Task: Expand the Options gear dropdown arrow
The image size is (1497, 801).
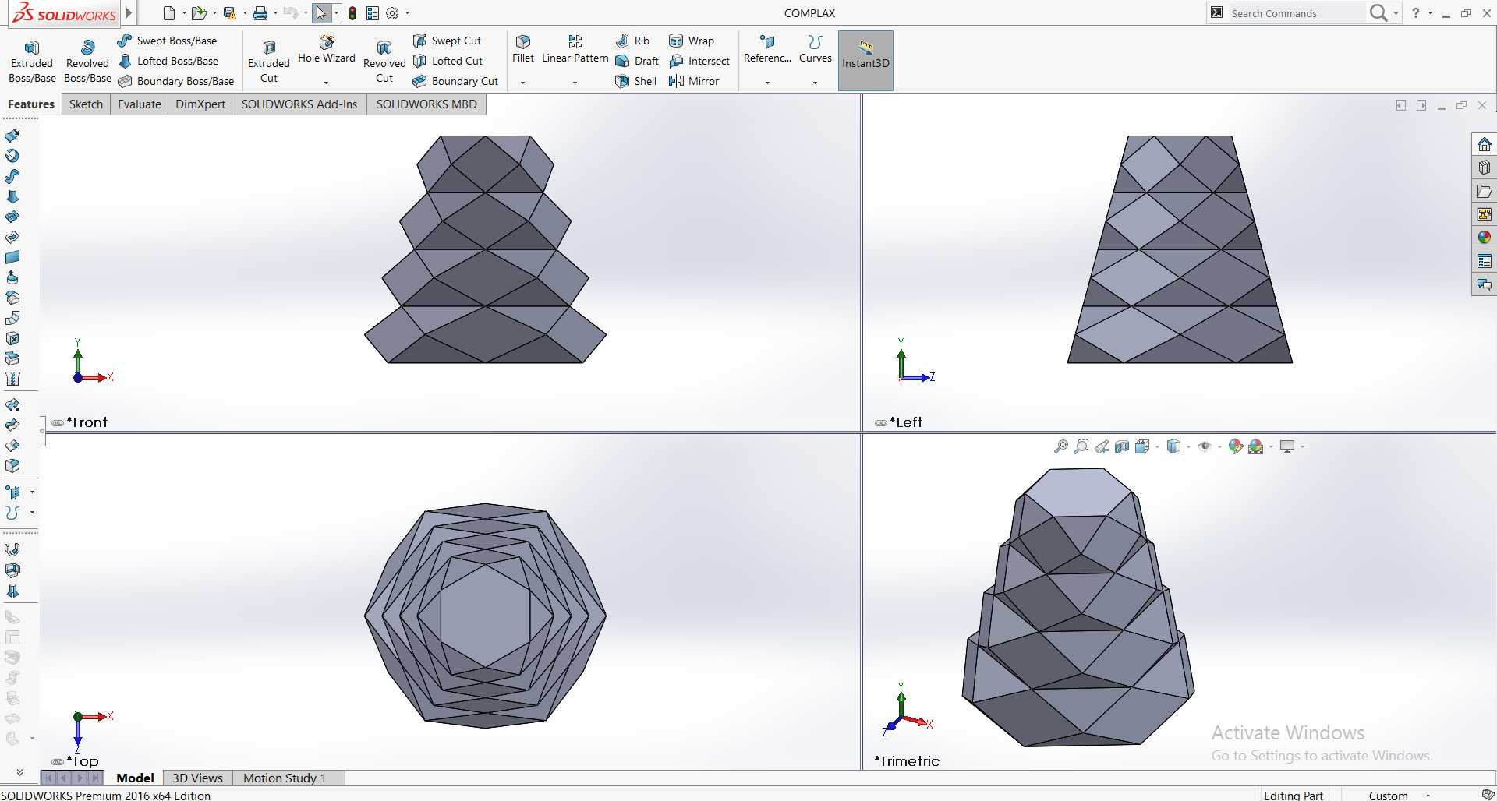Action: (407, 13)
